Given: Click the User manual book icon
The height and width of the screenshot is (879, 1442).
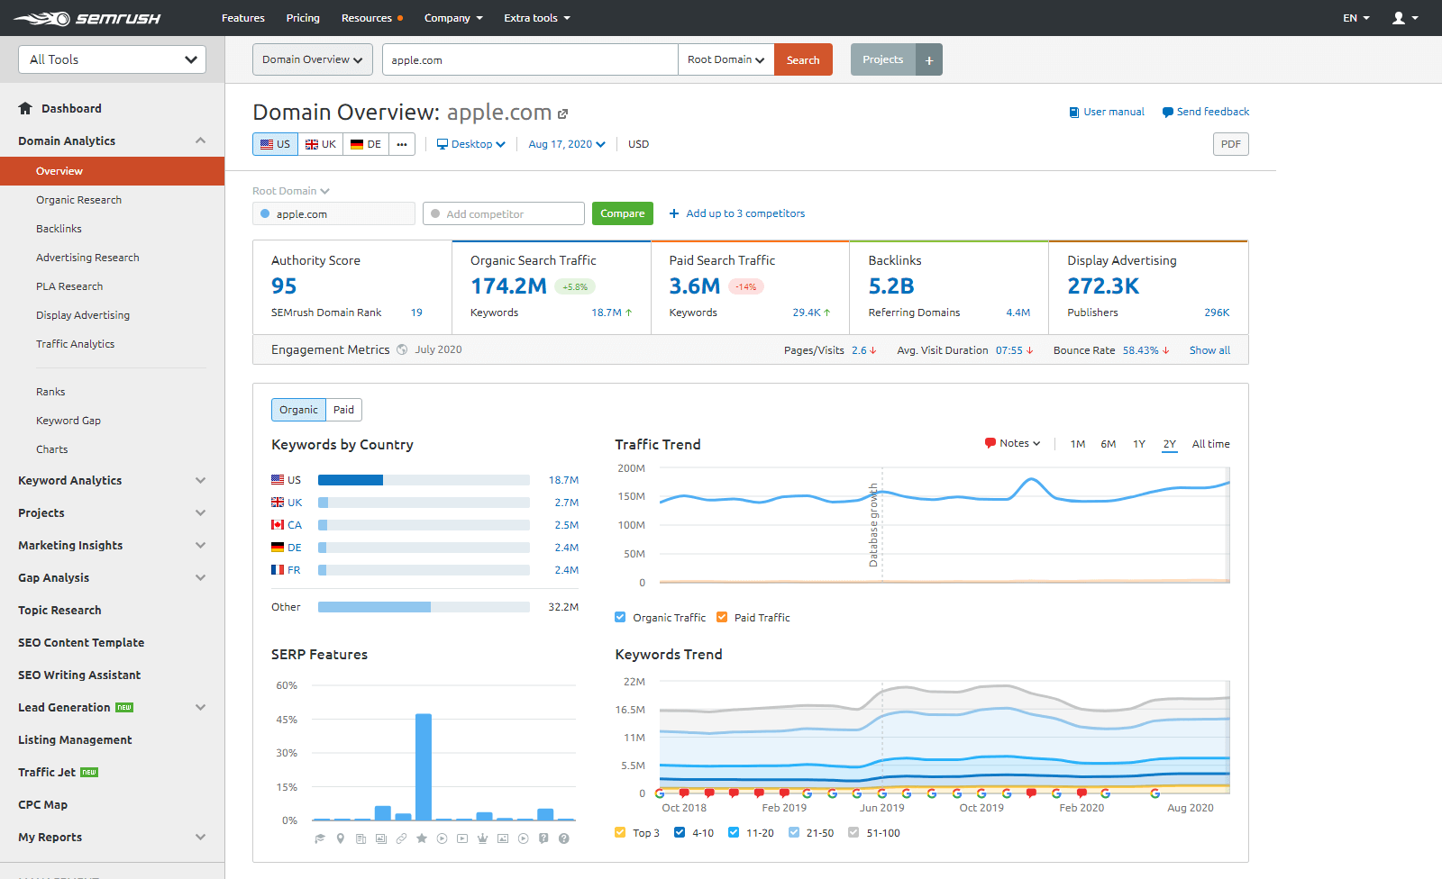Looking at the screenshot, I should [1074, 113].
